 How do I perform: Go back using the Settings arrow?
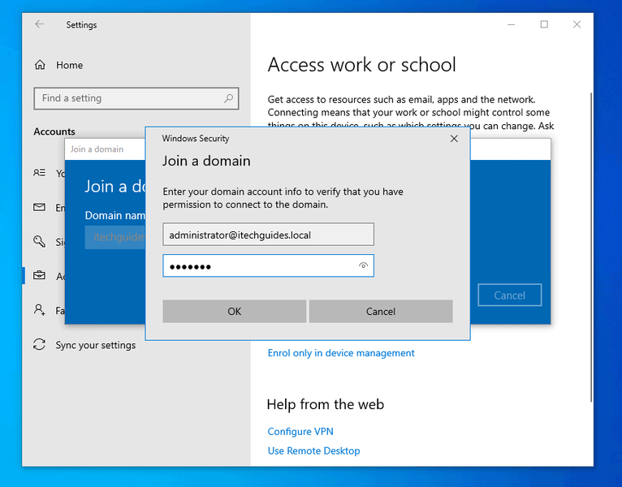click(x=39, y=24)
